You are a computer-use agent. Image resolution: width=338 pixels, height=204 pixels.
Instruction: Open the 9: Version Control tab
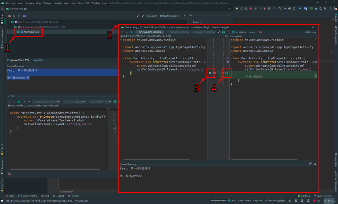pyautogui.click(x=28, y=196)
